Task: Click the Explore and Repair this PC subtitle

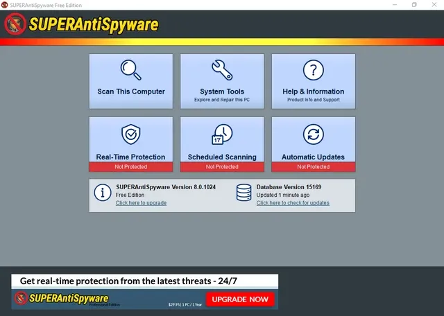Action: [222, 100]
